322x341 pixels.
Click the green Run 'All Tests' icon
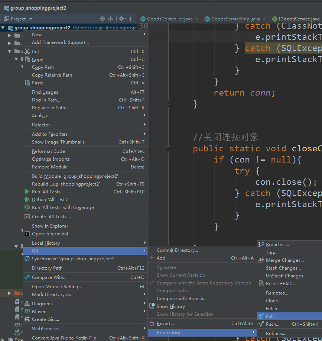[27, 192]
